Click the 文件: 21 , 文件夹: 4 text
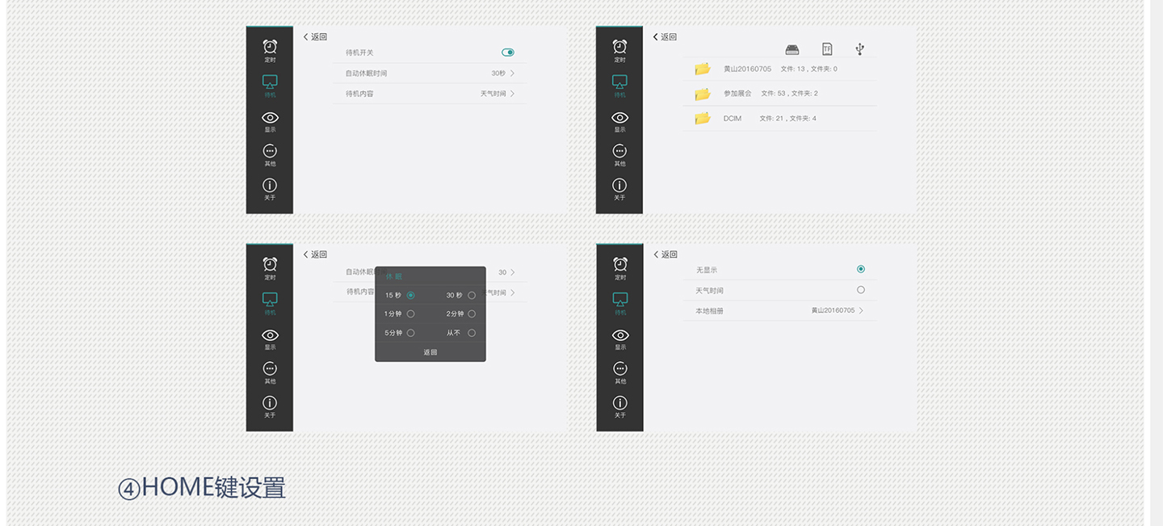This screenshot has height=526, width=1163. click(x=787, y=119)
